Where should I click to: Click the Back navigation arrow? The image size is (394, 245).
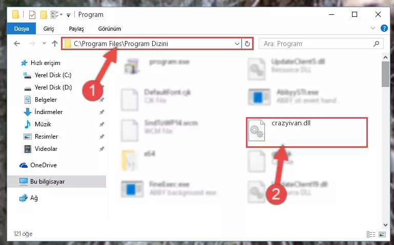[x=17, y=43]
